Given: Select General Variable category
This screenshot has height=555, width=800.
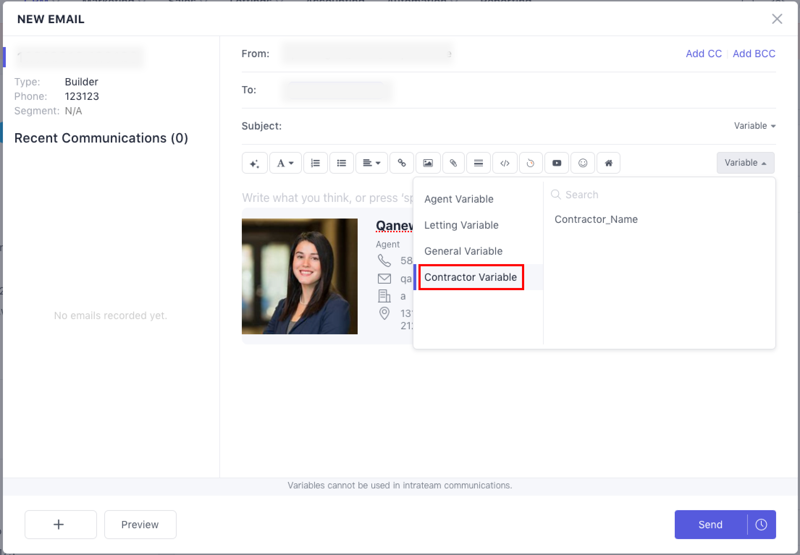Looking at the screenshot, I should 463,251.
